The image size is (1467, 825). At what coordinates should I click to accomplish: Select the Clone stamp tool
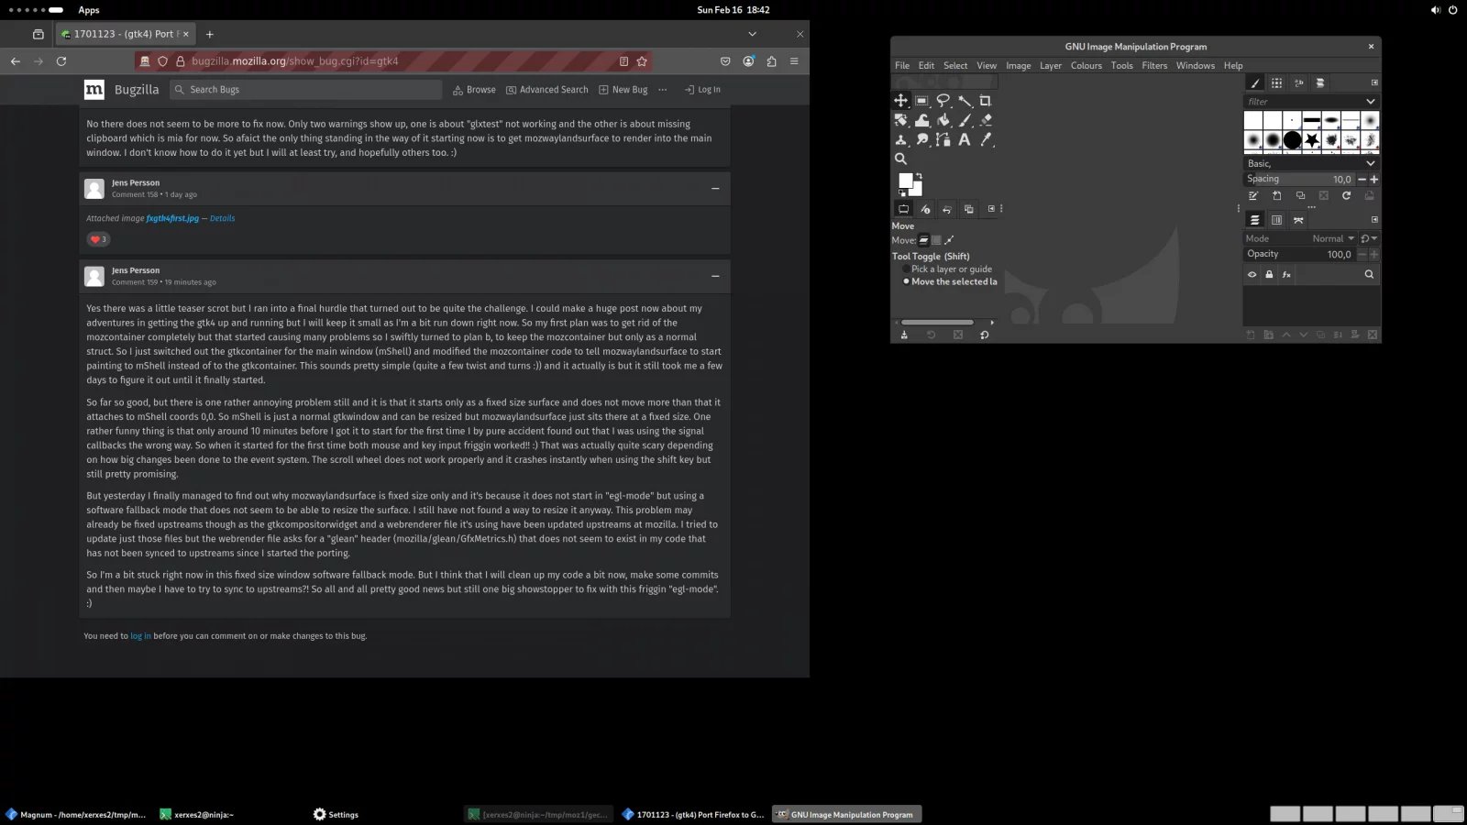click(x=900, y=139)
